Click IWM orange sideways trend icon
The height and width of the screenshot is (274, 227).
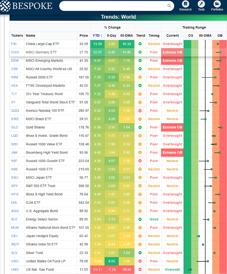point(140,77)
